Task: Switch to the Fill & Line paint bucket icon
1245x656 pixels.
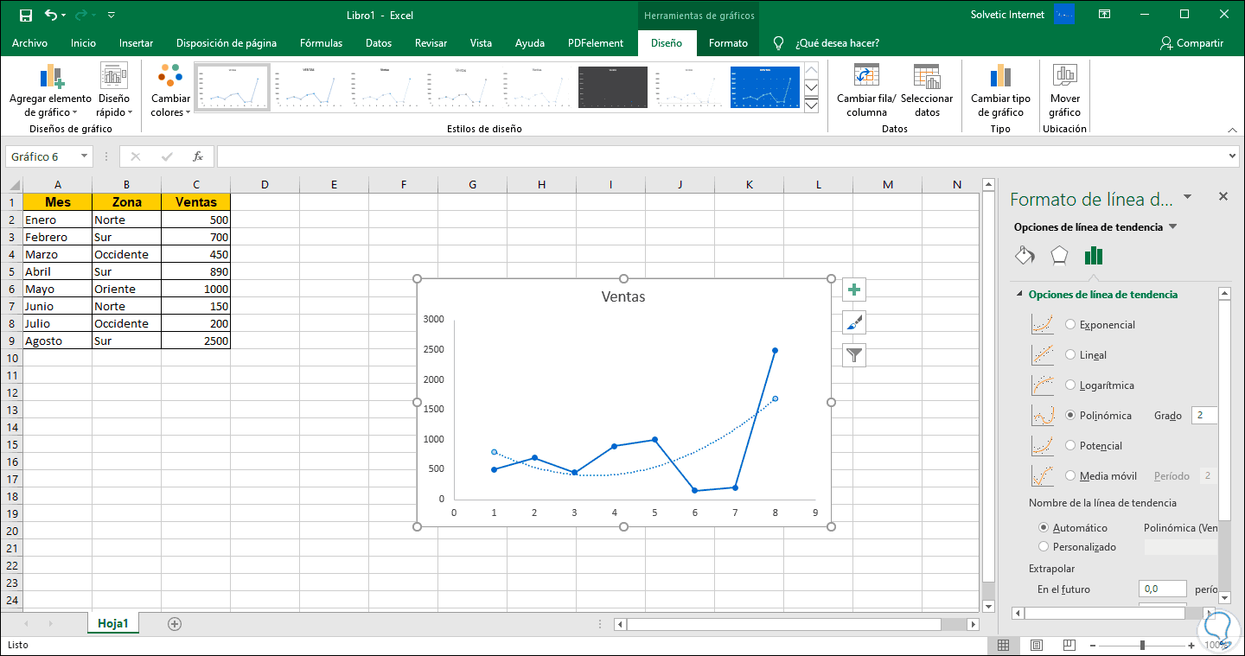Action: pos(1025,256)
